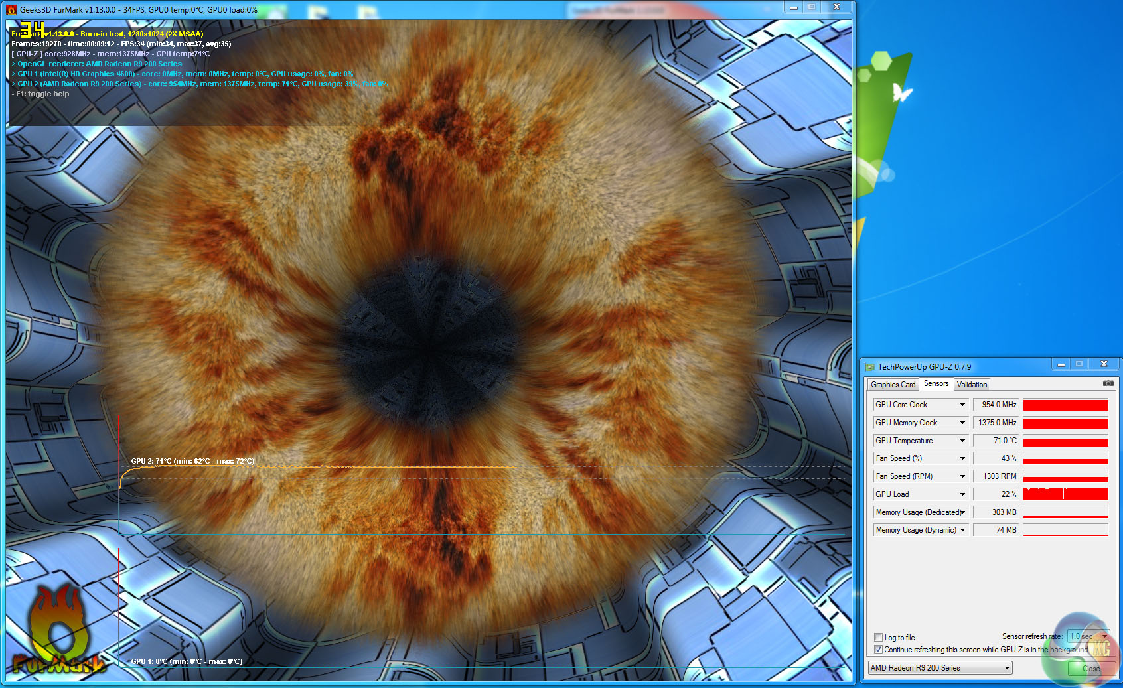Select the Sensors tab

tap(936, 383)
